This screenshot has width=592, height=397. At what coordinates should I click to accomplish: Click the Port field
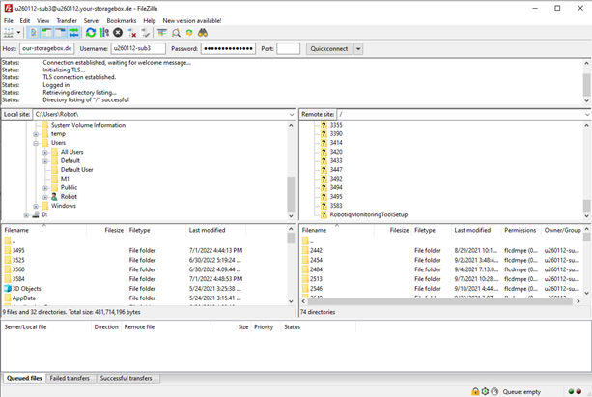click(288, 48)
